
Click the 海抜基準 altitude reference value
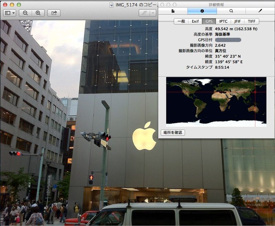click(x=222, y=34)
